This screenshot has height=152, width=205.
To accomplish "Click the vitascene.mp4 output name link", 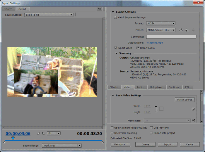I will pos(155,43).
